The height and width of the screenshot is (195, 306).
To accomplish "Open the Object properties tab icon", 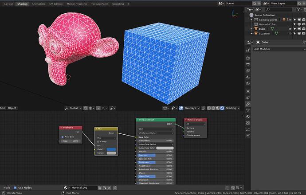I will click(x=248, y=91).
